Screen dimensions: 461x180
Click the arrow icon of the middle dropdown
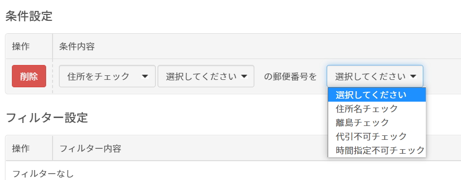(244, 76)
